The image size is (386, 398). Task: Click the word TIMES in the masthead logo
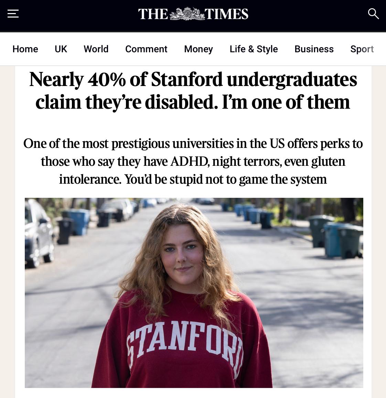click(x=226, y=14)
